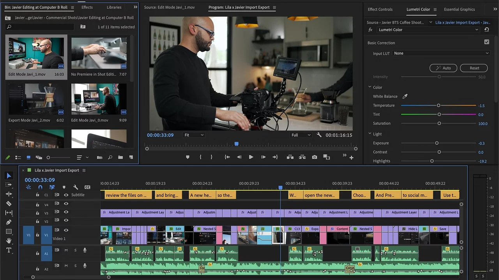Show more panel tabs in bin group

135,7
